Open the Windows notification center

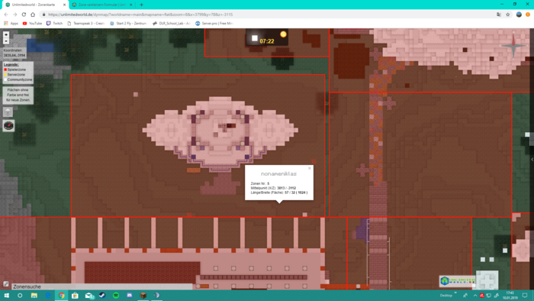click(525, 295)
